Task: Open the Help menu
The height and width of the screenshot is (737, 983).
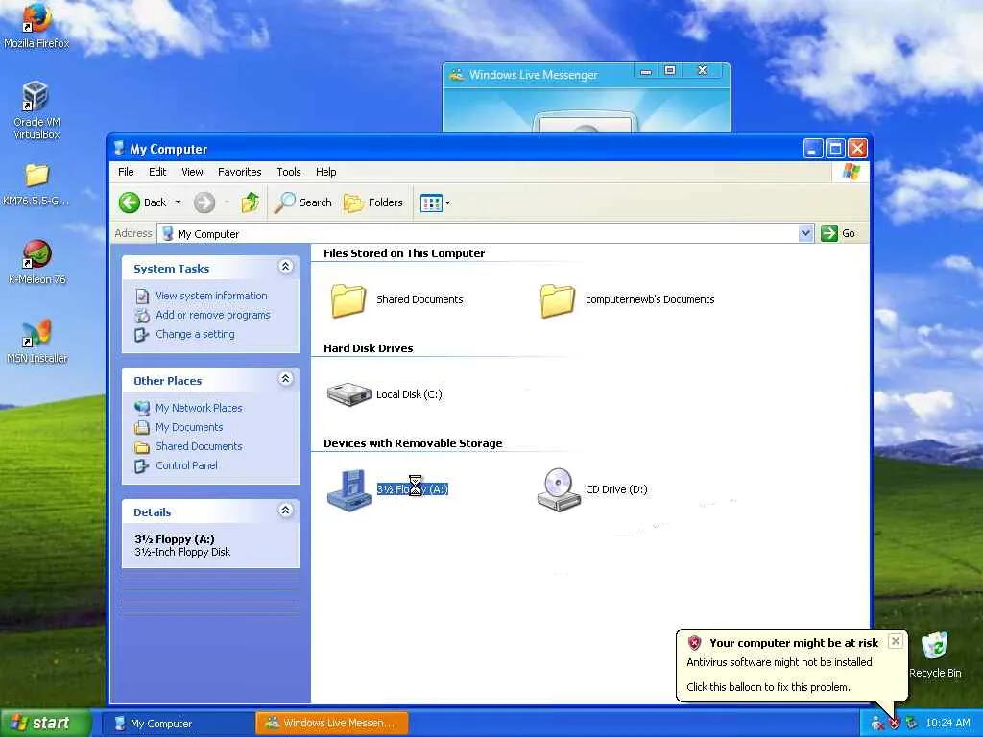Action: tap(326, 172)
